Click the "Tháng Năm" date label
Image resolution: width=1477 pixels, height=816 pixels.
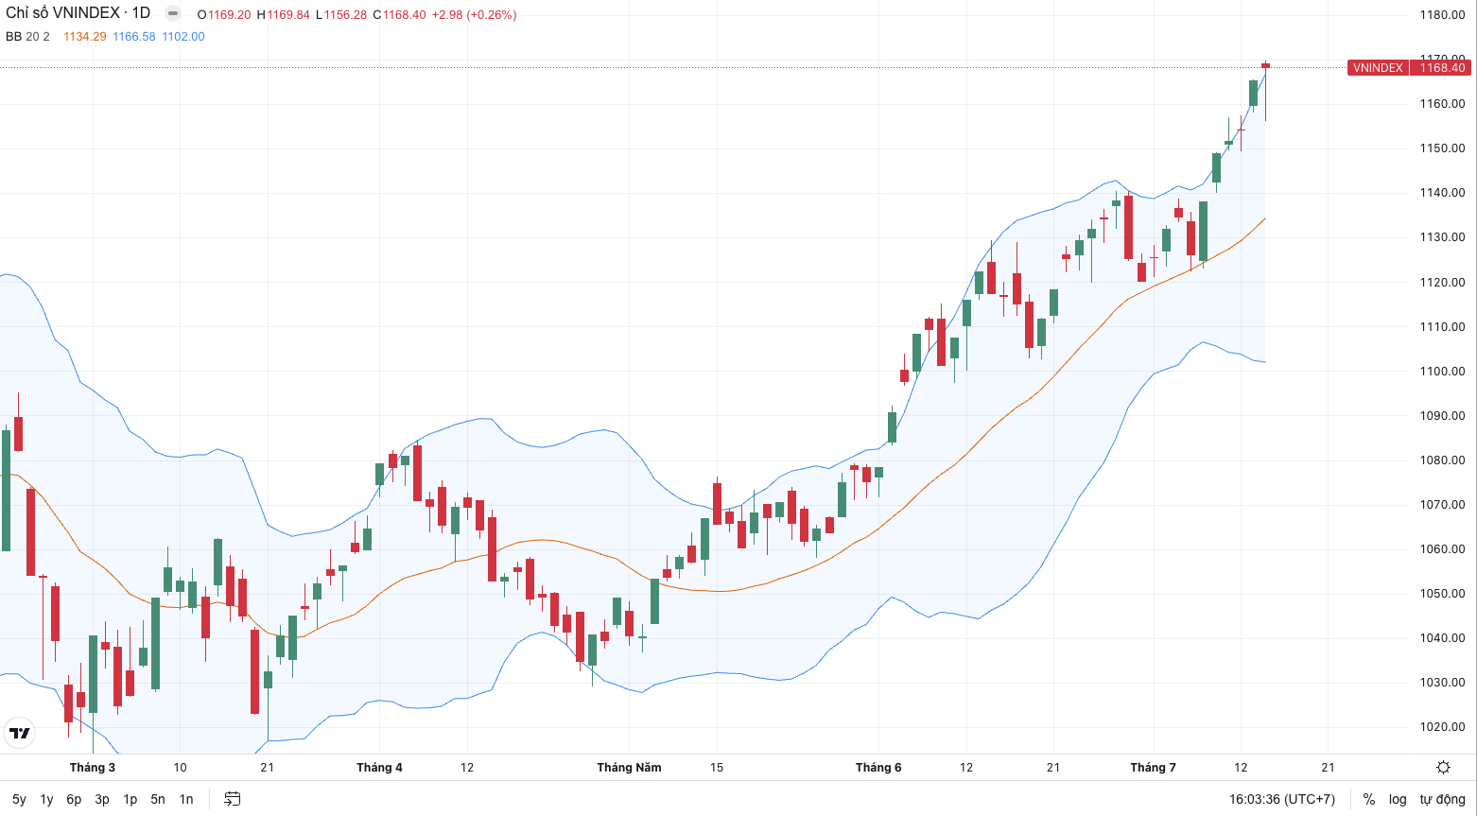pos(629,768)
